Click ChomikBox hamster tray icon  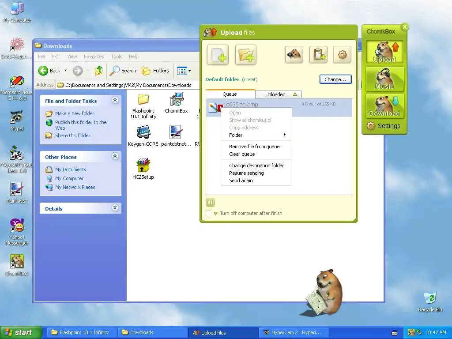(x=411, y=332)
